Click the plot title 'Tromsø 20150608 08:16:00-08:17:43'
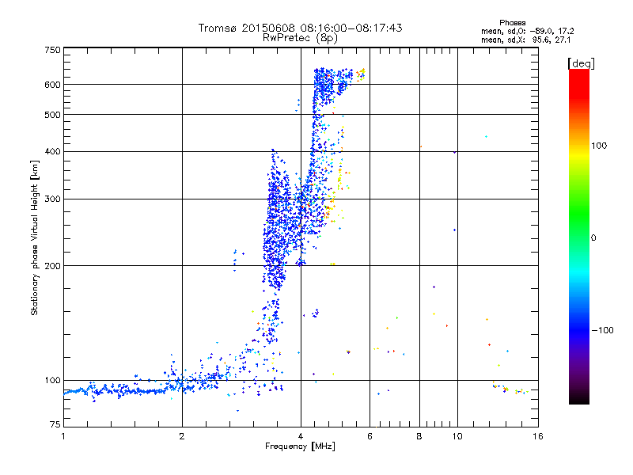This screenshot has height=475, width=633. pyautogui.click(x=300, y=28)
